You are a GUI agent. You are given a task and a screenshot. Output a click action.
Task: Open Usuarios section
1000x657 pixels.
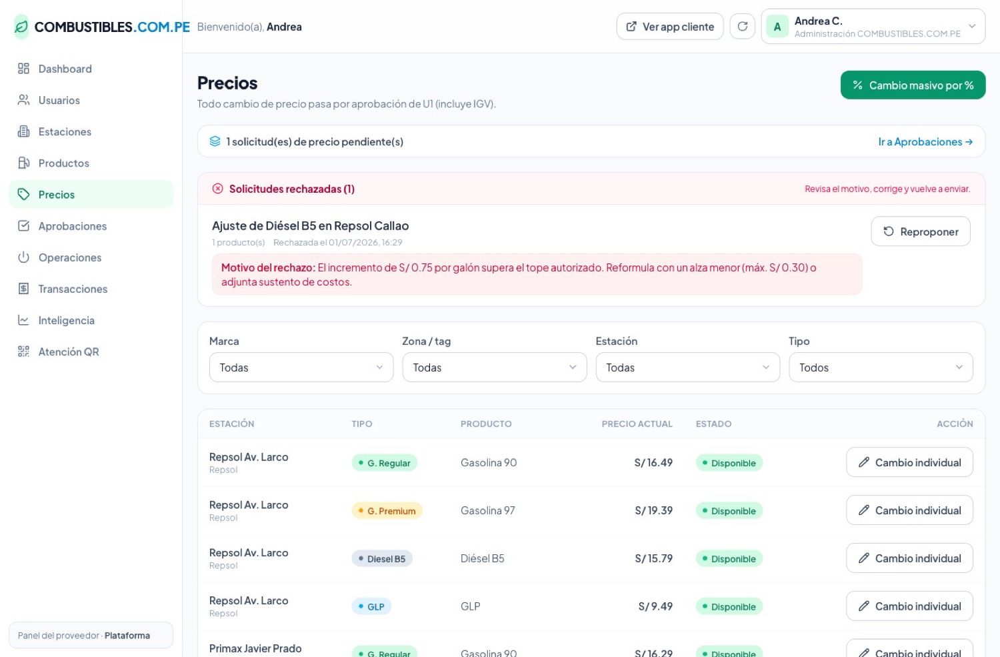[x=91, y=100]
